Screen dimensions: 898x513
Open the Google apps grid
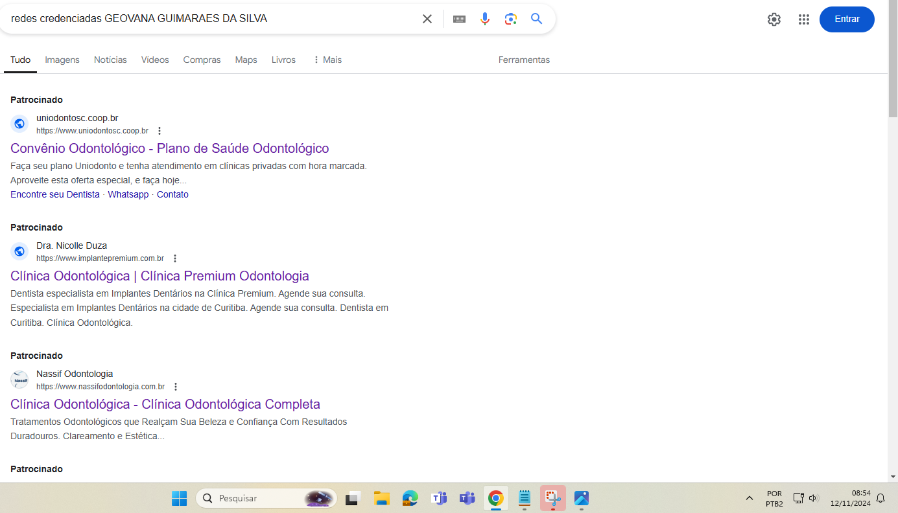coord(804,19)
